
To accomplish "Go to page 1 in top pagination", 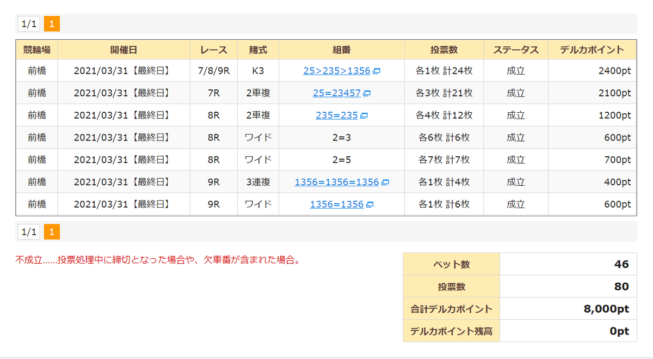I will (52, 24).
